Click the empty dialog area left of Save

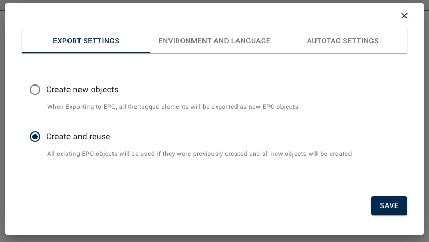(x=209, y=205)
